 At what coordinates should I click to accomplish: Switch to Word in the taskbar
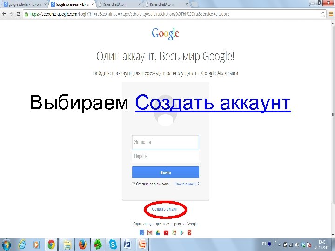click(127, 244)
